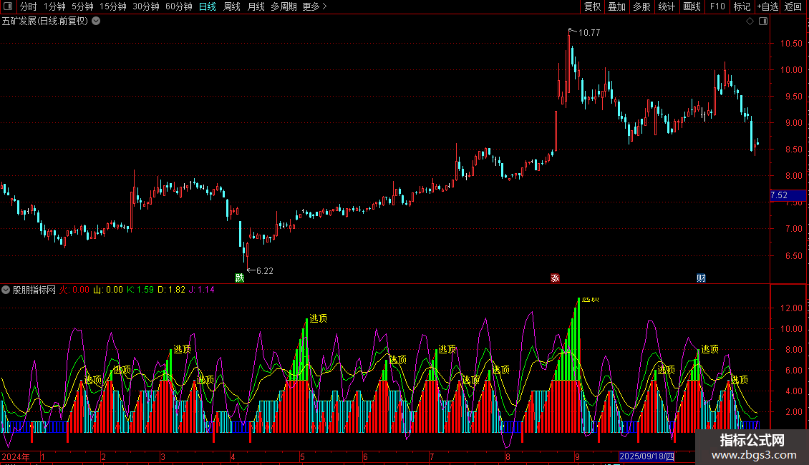The width and height of the screenshot is (809, 465).
Task: Click the 火: 0.00 indicator value
Action: point(74,290)
